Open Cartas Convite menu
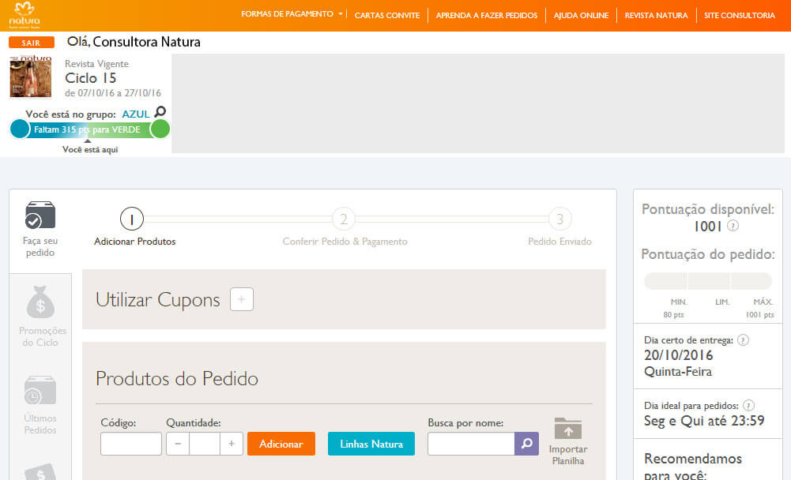791x480 pixels. coord(387,16)
